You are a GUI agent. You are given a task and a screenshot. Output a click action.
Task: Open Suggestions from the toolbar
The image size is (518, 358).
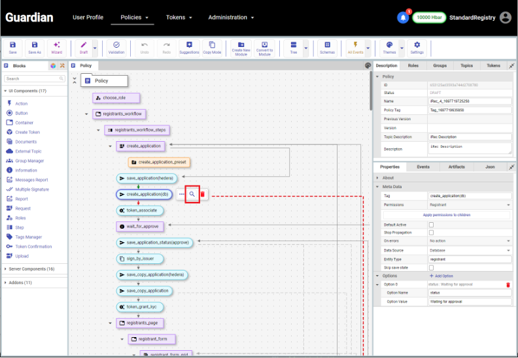(x=189, y=47)
